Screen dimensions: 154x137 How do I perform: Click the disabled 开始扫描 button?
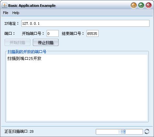click(18, 42)
